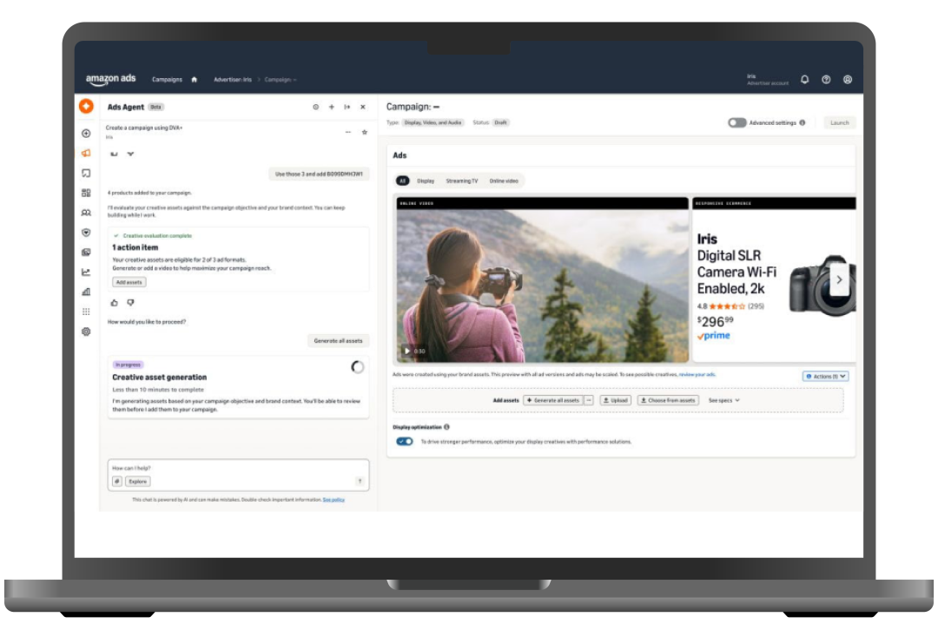Expand the See specs dropdown
The width and height of the screenshot is (938, 643).
723,400
